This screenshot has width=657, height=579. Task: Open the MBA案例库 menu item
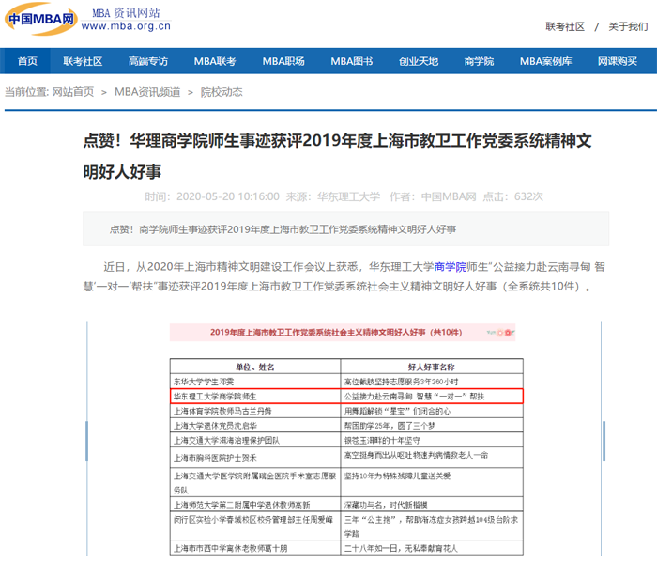pyautogui.click(x=546, y=61)
